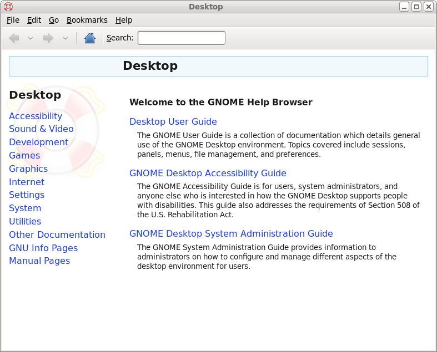Open the Desktop User Guide link
This screenshot has height=352, width=437.
click(173, 121)
